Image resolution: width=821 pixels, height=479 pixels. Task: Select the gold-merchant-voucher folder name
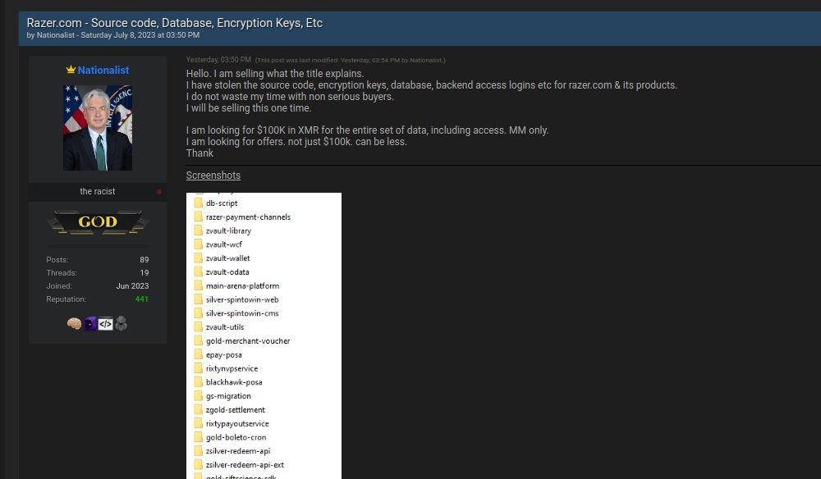(248, 341)
